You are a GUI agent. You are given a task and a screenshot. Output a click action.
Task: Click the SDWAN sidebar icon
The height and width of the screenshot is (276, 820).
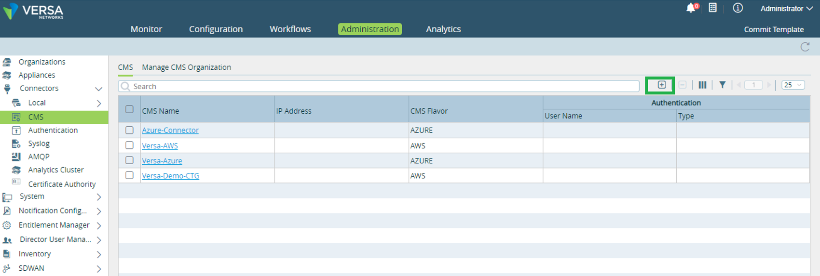(6, 268)
